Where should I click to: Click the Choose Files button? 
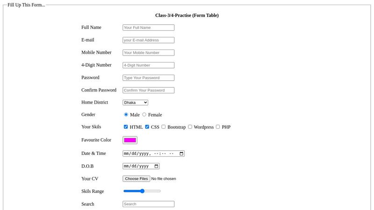(137, 179)
